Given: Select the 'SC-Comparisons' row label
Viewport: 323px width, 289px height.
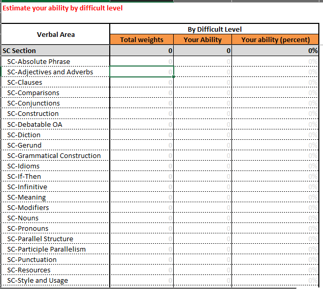Looking at the screenshot, I should pos(56,93).
